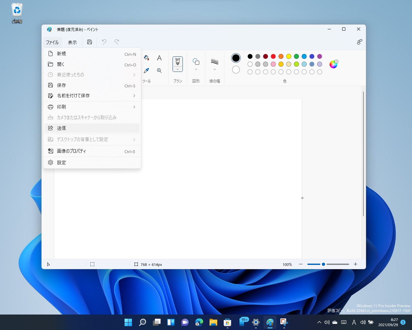This screenshot has width=412, height=330.
Task: Click the zoom in plus button
Action: [x=355, y=264]
